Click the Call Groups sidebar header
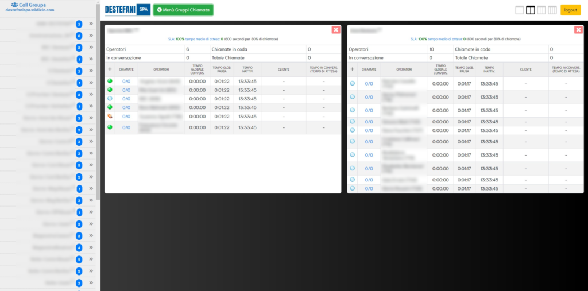588x291 pixels. [33, 5]
